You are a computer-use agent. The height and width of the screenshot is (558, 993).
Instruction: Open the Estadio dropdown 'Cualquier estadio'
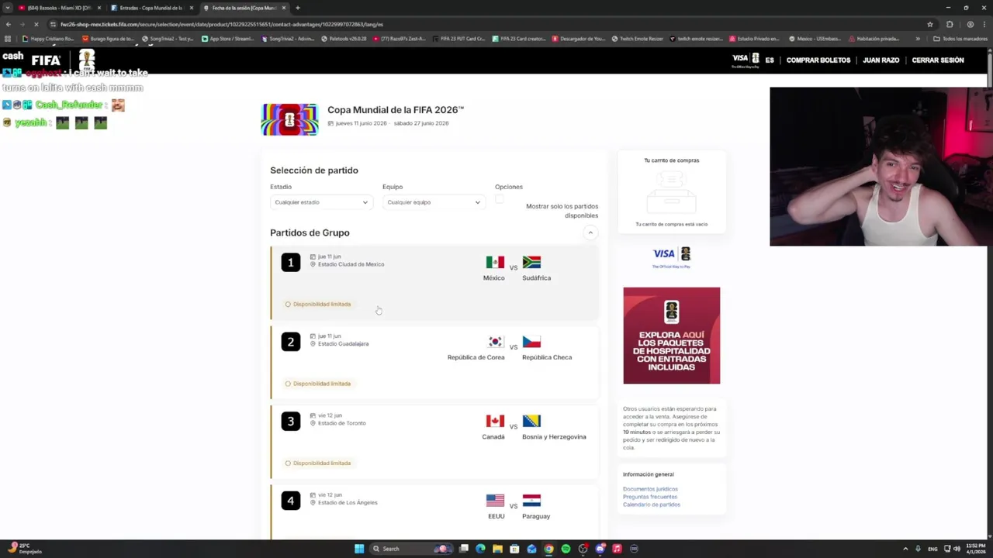tap(321, 202)
